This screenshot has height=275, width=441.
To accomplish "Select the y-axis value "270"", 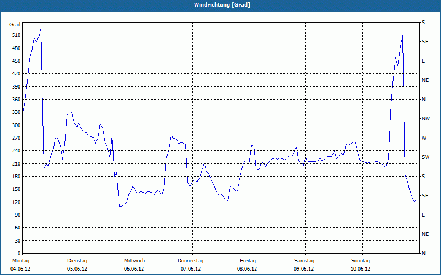I will point(17,138).
